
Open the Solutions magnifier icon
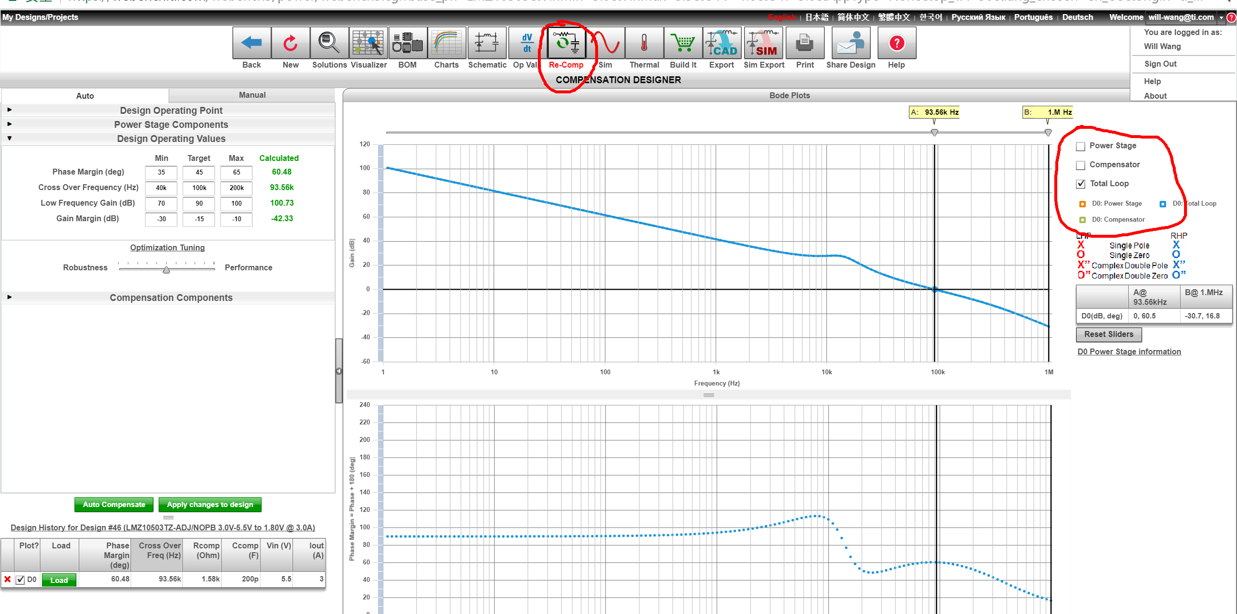click(329, 44)
